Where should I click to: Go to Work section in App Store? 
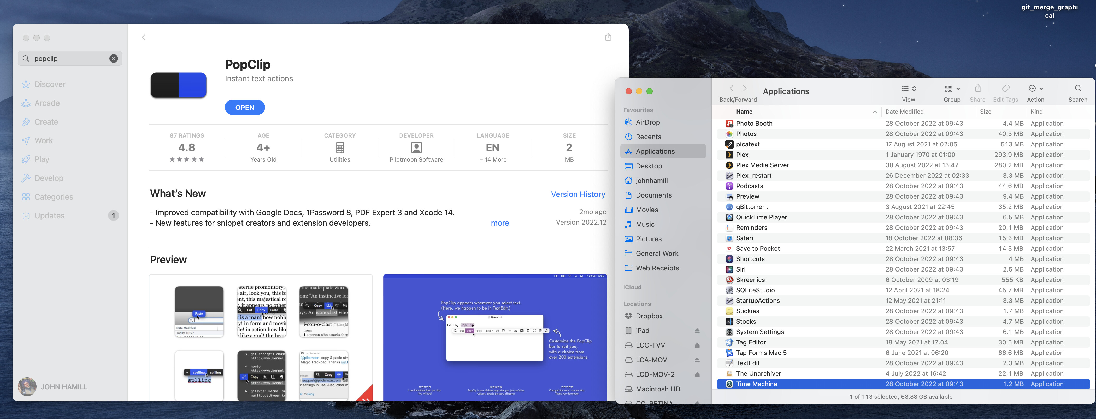43,140
